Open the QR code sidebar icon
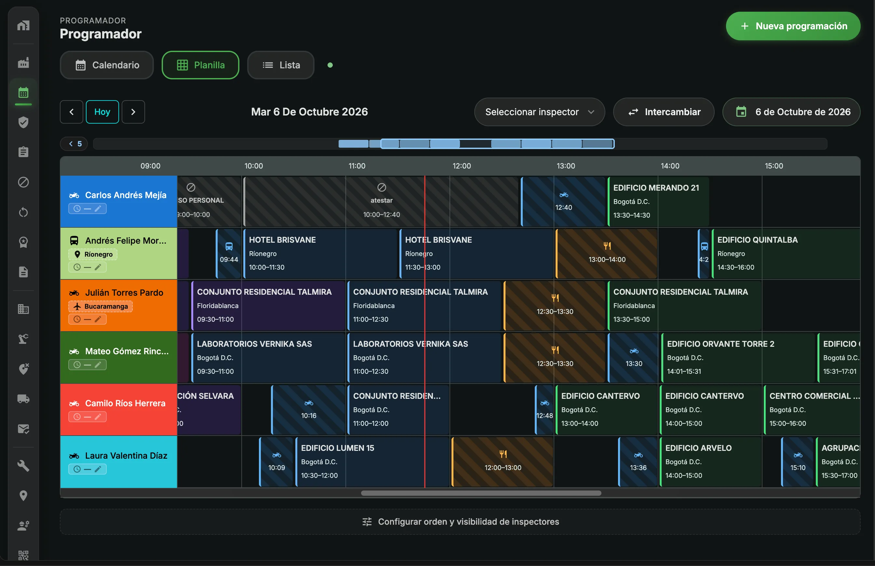 (23, 555)
